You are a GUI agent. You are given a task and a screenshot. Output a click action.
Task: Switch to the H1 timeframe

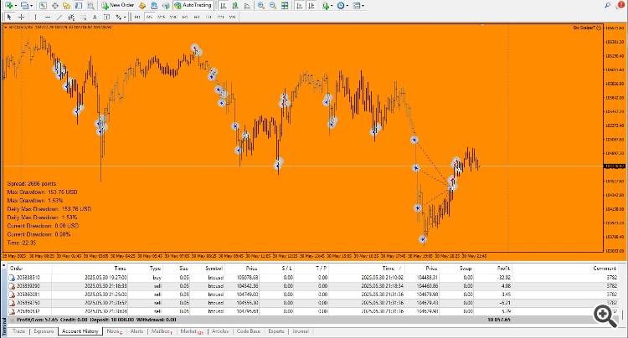point(185,18)
